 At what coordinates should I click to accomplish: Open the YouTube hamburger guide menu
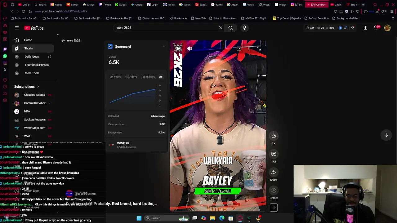(17, 28)
